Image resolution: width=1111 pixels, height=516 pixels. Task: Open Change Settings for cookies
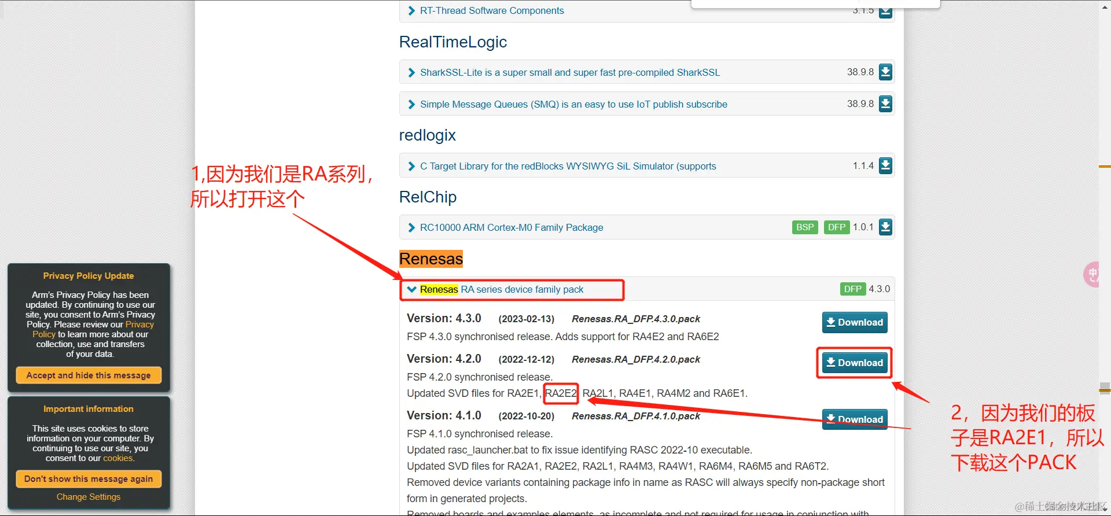(x=89, y=497)
